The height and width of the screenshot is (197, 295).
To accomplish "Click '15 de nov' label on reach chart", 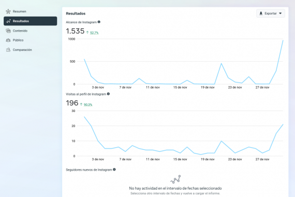I will point(180,88).
